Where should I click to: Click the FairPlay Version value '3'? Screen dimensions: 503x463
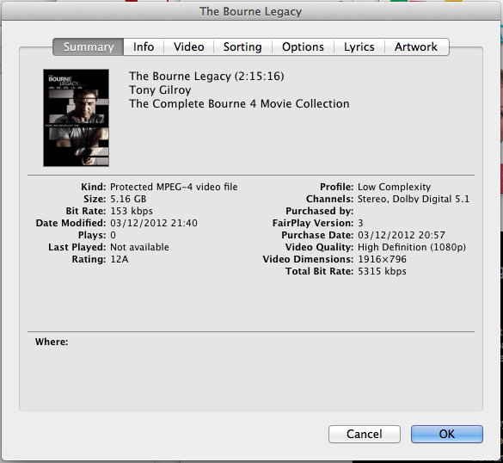click(x=360, y=223)
